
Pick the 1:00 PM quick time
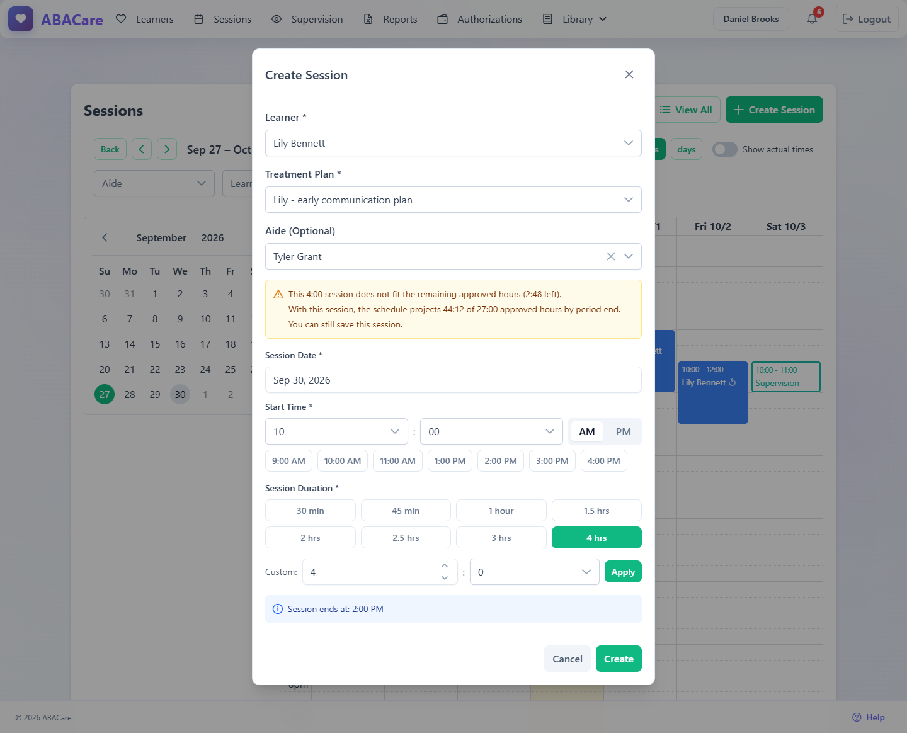tap(450, 461)
